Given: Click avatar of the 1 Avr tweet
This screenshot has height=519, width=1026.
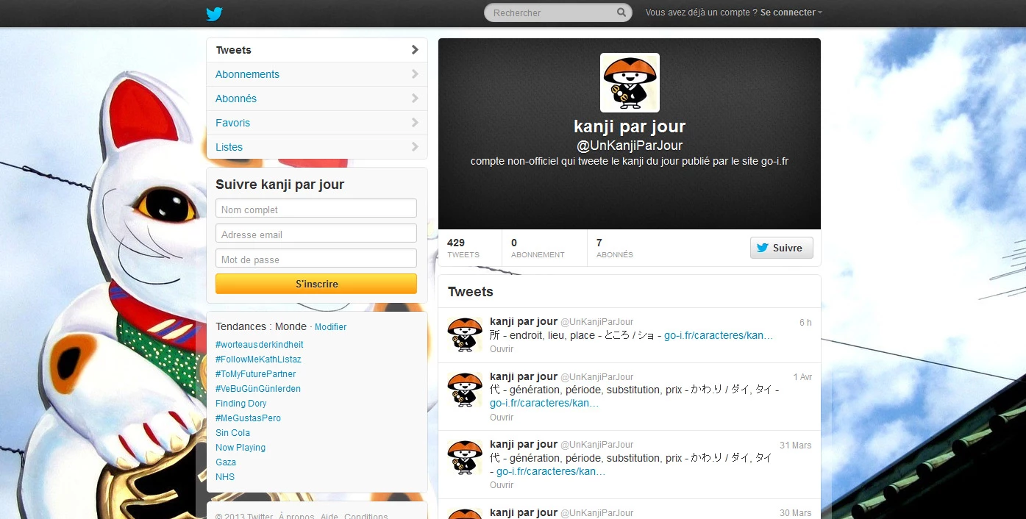Looking at the screenshot, I should pyautogui.click(x=465, y=390).
